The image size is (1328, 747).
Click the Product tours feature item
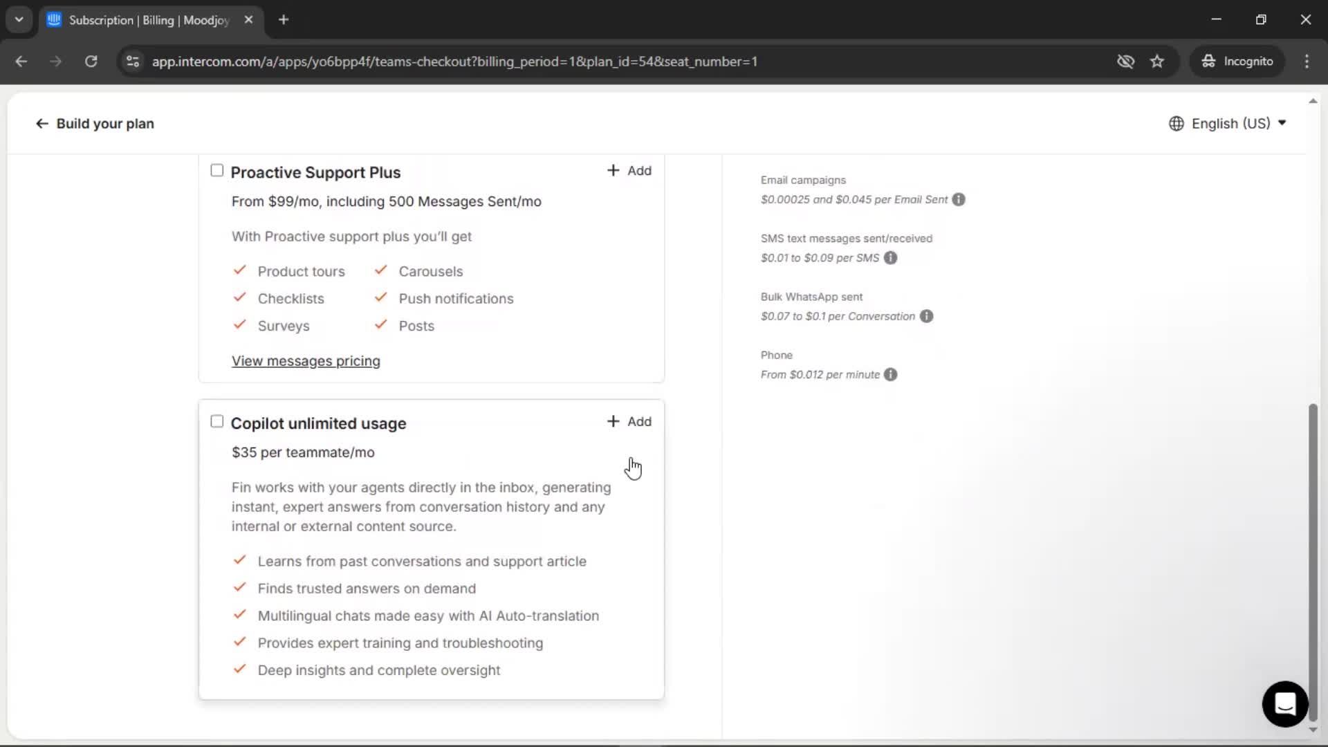coord(301,272)
